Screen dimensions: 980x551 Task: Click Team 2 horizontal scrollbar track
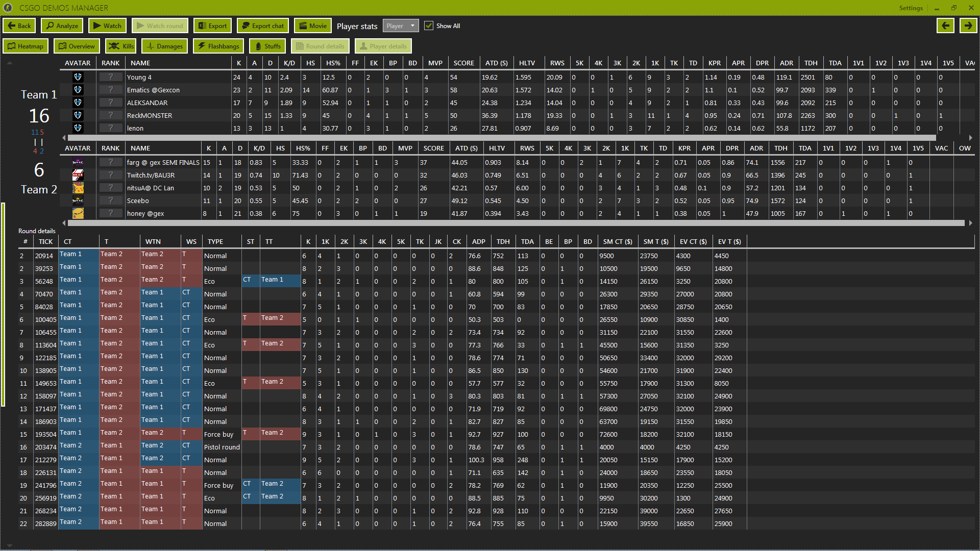pyautogui.click(x=516, y=223)
